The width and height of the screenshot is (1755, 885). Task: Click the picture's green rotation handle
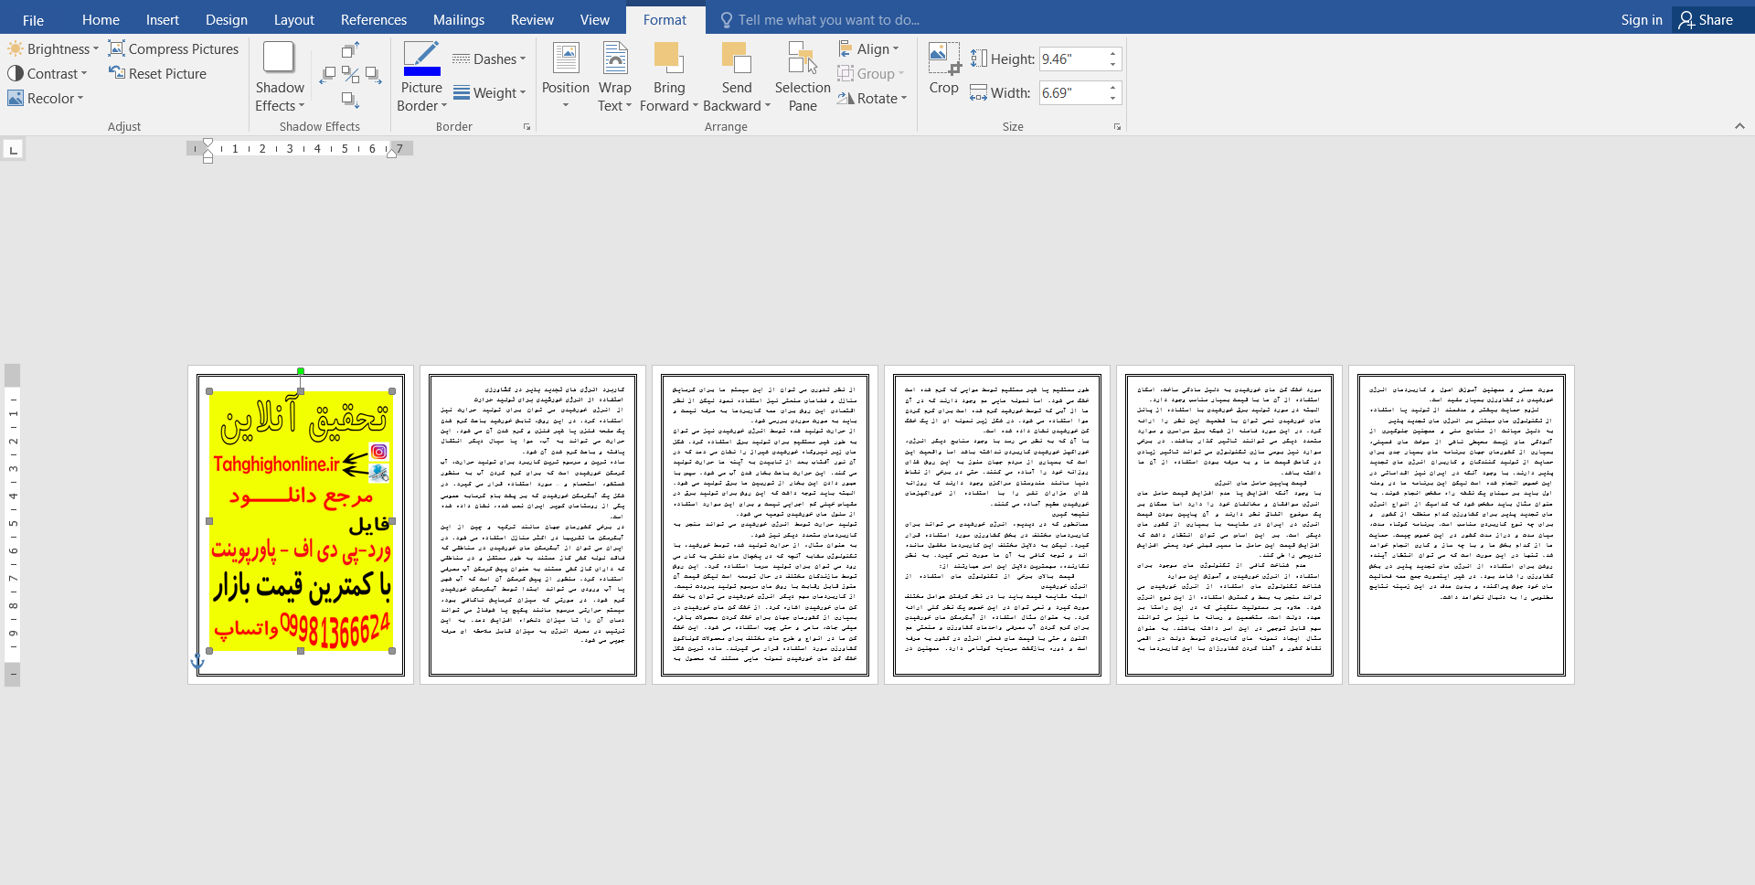click(301, 371)
